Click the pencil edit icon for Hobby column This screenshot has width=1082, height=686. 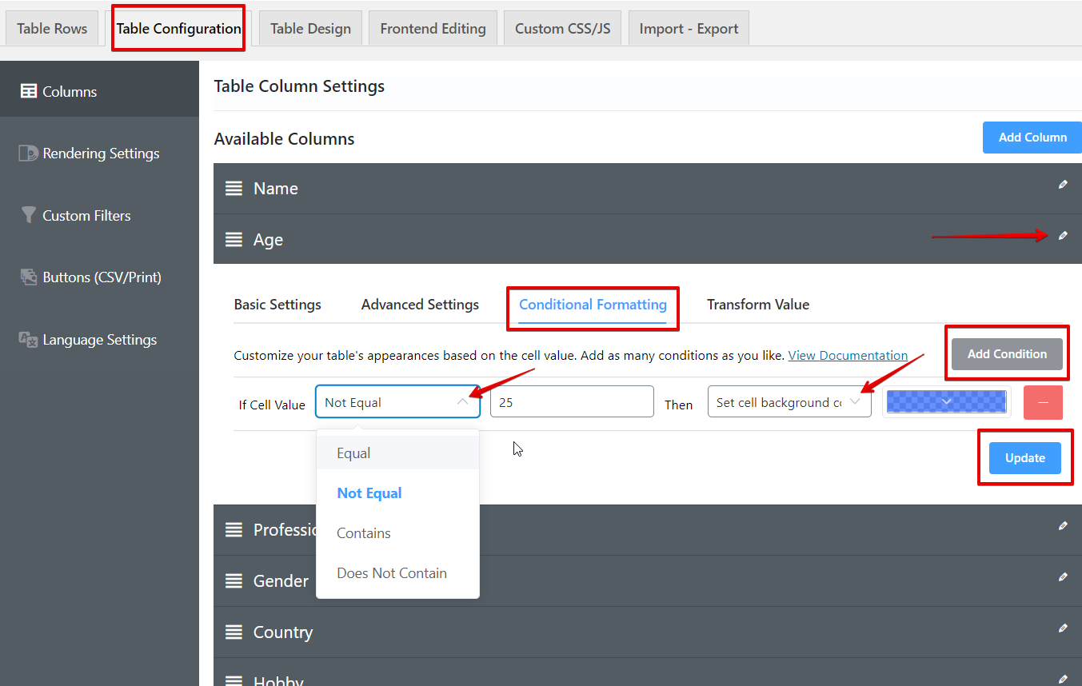pyautogui.click(x=1063, y=679)
